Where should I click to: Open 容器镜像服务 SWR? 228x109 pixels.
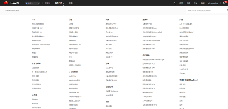click(149, 68)
